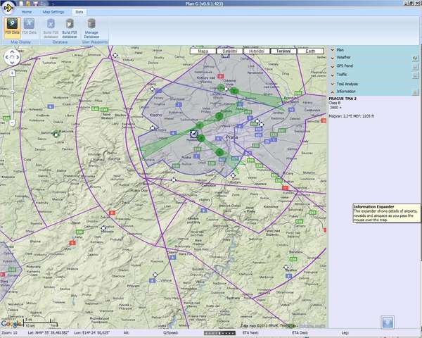Open the Map Settings ribbon tab
The image size is (422, 338).
(x=53, y=12)
